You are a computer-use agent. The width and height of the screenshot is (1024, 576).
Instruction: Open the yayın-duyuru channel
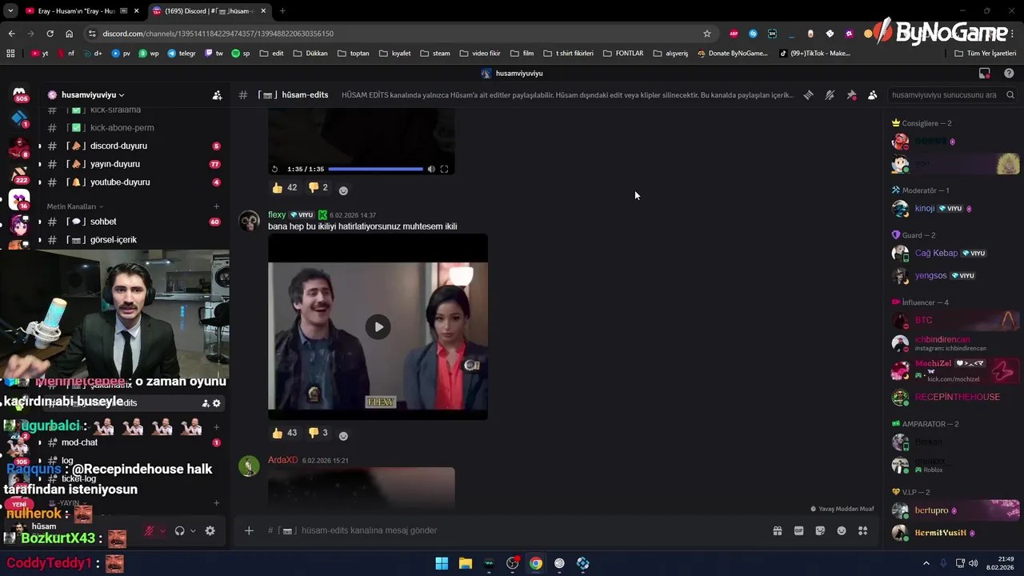point(133,164)
